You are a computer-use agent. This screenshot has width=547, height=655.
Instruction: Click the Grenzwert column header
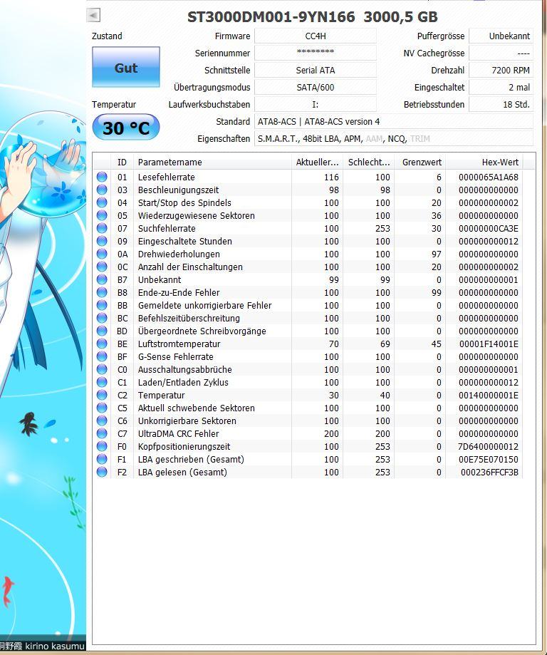click(x=420, y=162)
